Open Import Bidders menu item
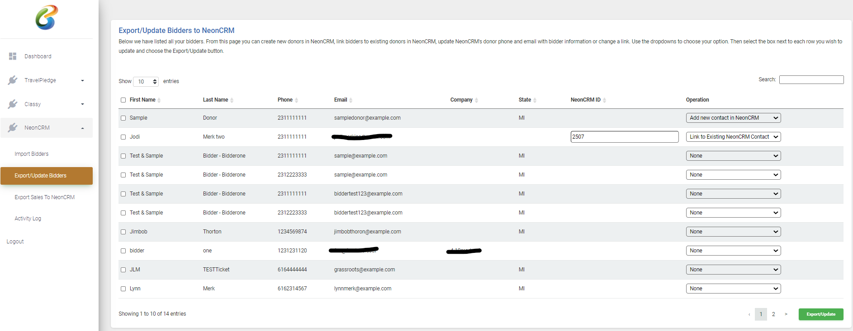This screenshot has height=331, width=853. (x=32, y=154)
